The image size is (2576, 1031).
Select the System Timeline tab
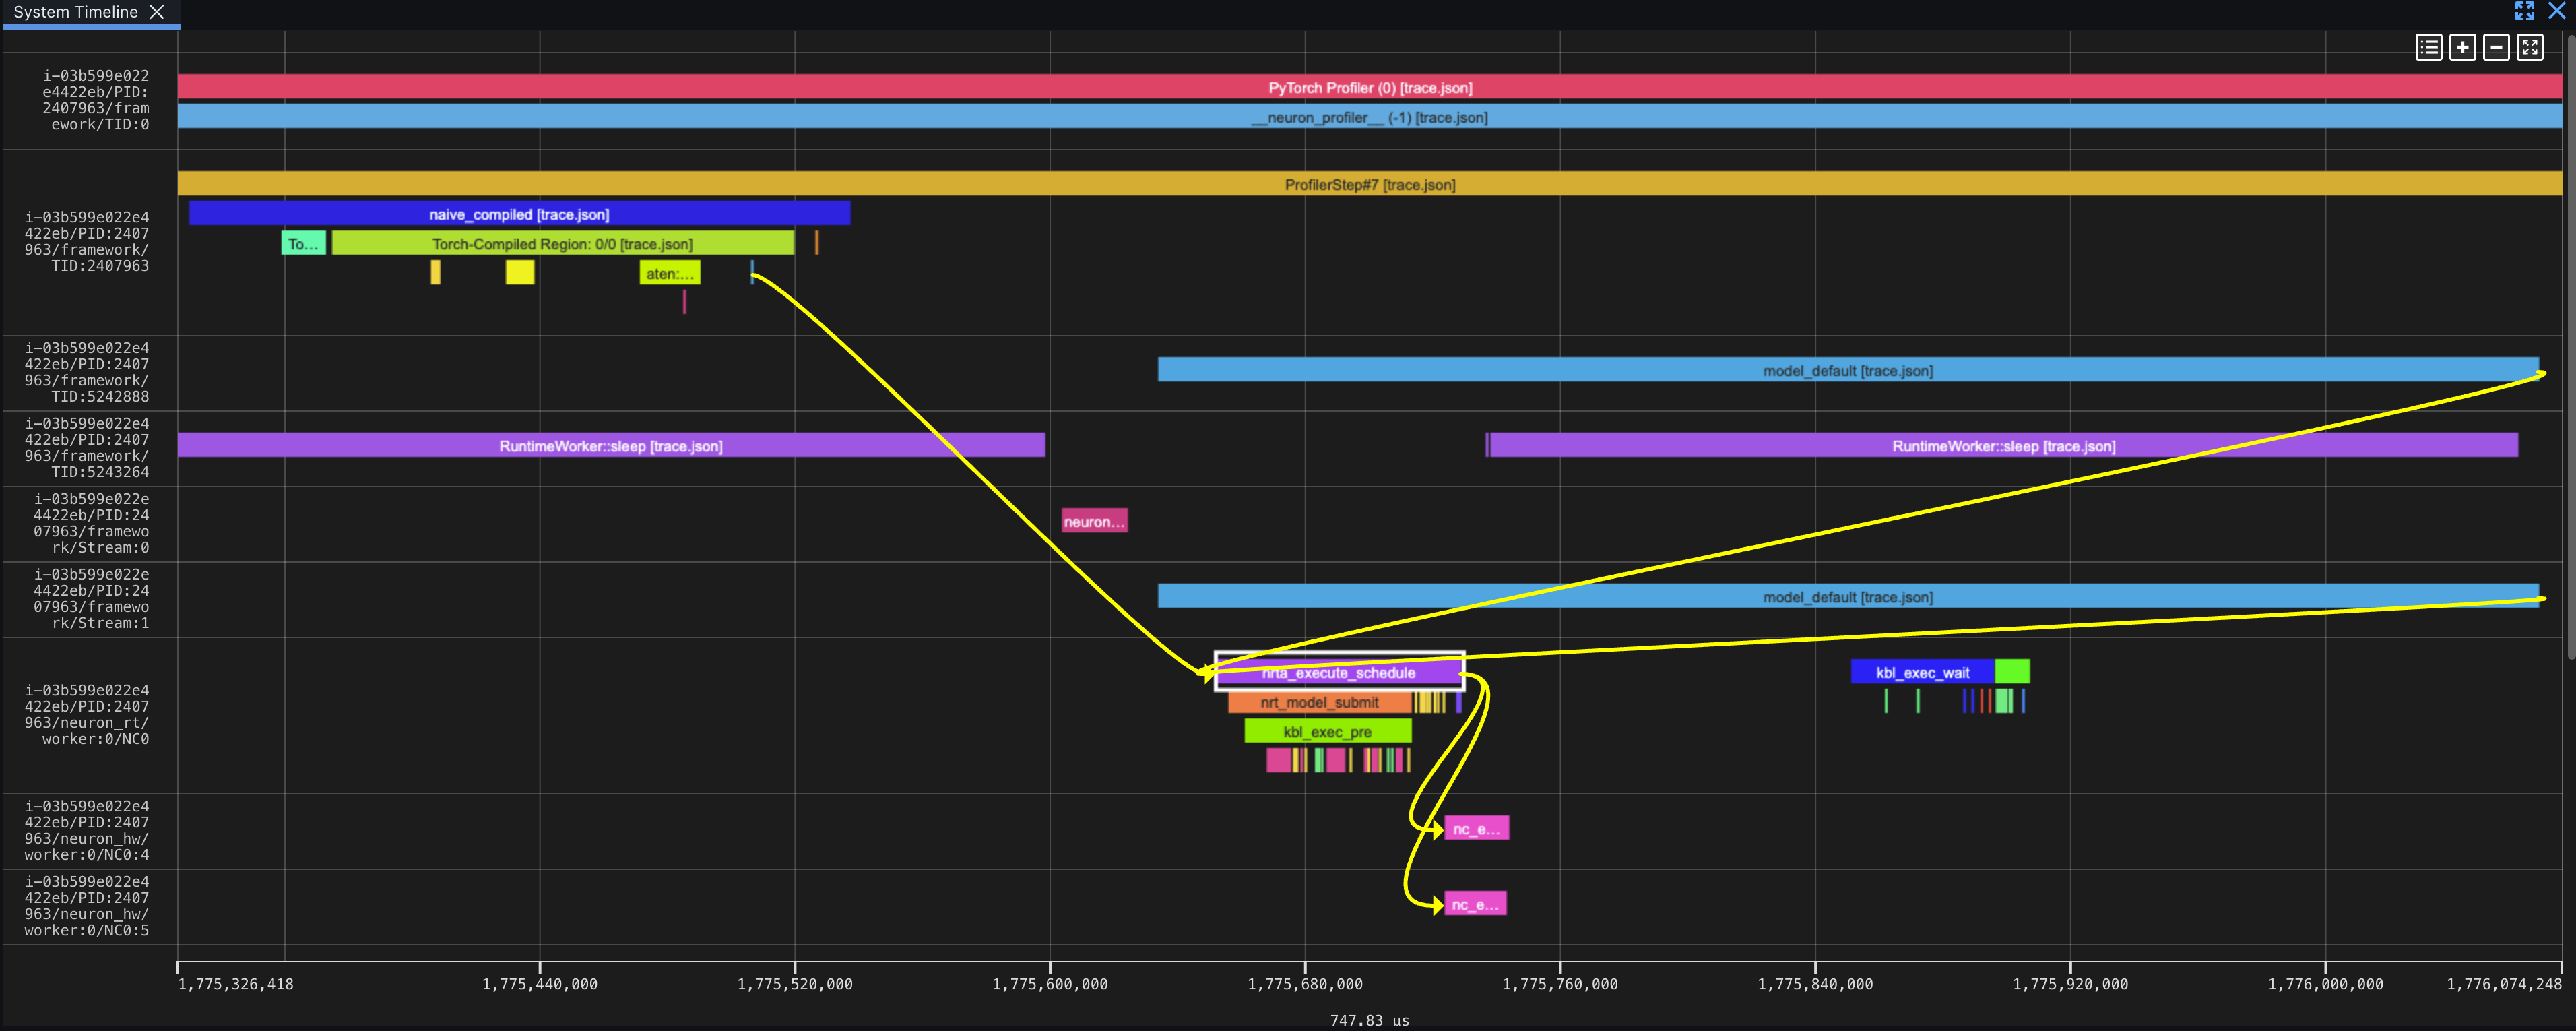76,12
